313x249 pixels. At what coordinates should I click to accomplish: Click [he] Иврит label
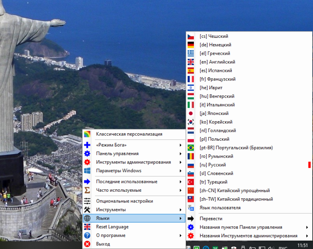(211, 88)
